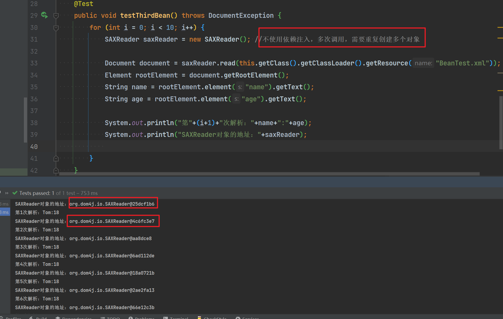Expand hidden toolbar items with double chevron
The image size is (503, 319).
tap(7, 193)
